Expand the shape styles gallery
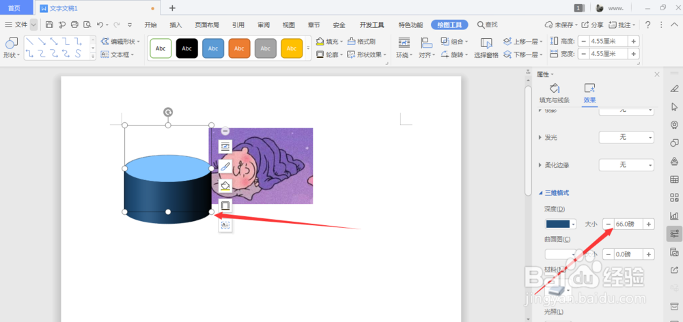The height and width of the screenshot is (322, 683). coord(308,48)
